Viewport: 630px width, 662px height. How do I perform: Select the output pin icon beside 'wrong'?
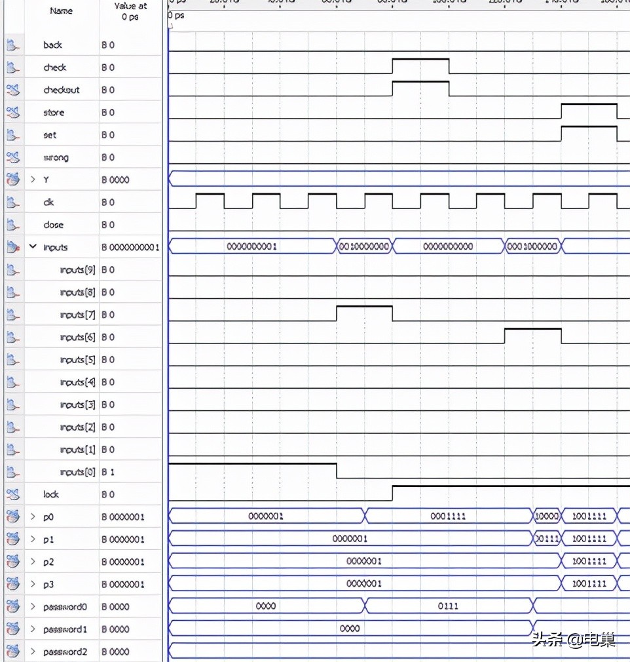point(12,157)
